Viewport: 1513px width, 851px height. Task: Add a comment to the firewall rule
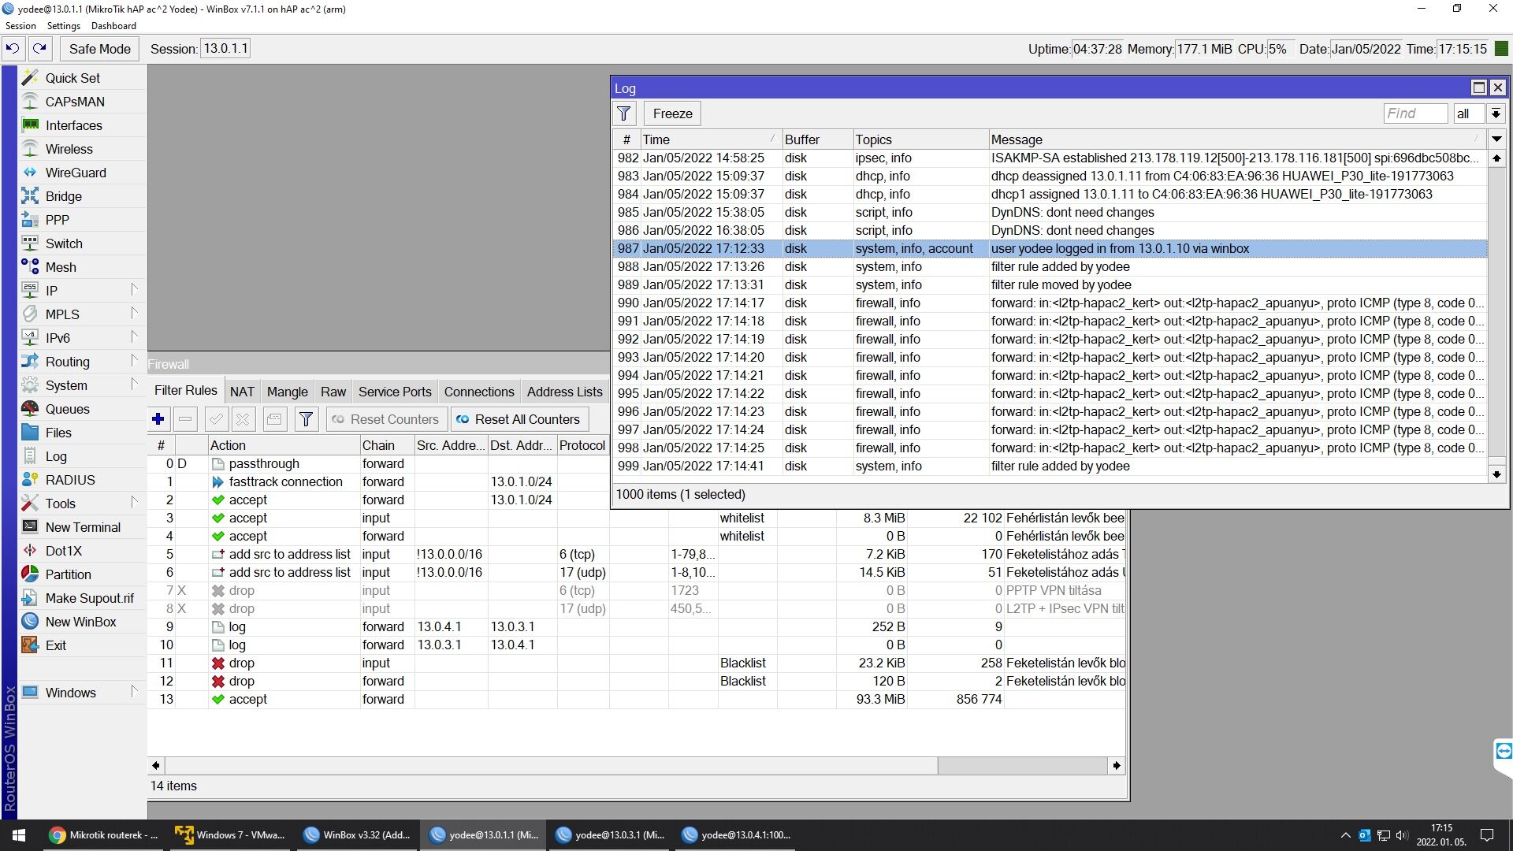(x=274, y=419)
